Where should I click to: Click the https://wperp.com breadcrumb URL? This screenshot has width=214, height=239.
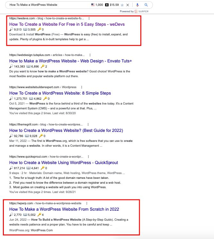click(21, 203)
